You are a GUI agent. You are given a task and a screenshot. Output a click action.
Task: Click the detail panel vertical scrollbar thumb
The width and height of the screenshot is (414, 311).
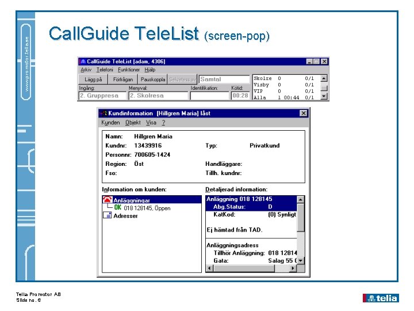click(301, 217)
